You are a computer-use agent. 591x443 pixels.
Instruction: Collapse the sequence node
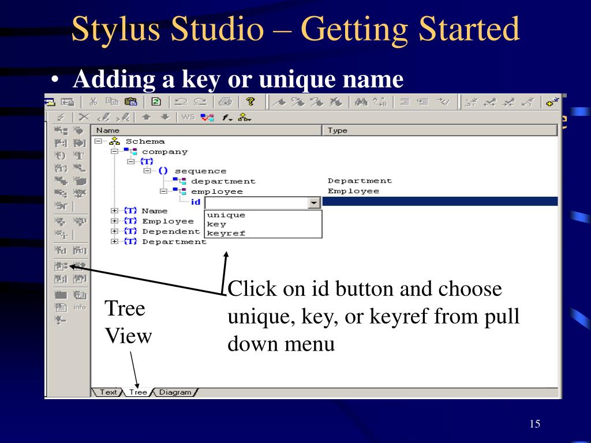pyautogui.click(x=147, y=171)
